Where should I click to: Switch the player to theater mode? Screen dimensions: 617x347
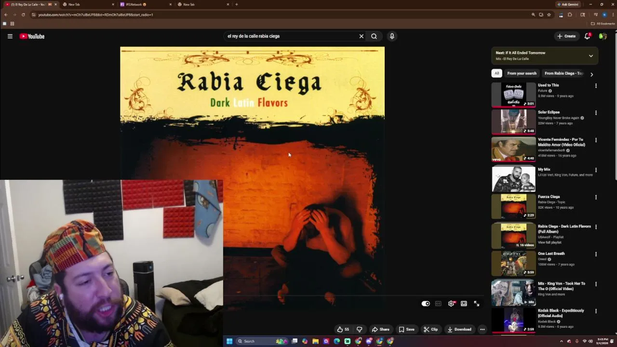(464, 304)
